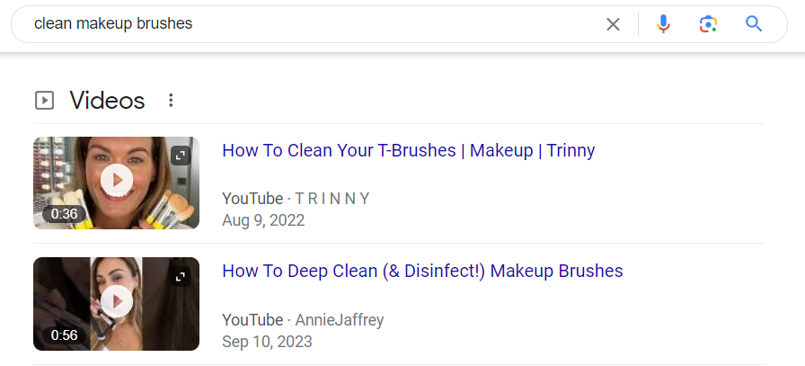The height and width of the screenshot is (366, 805).
Task: Click the 0:36 duration badge
Action: pos(64,214)
